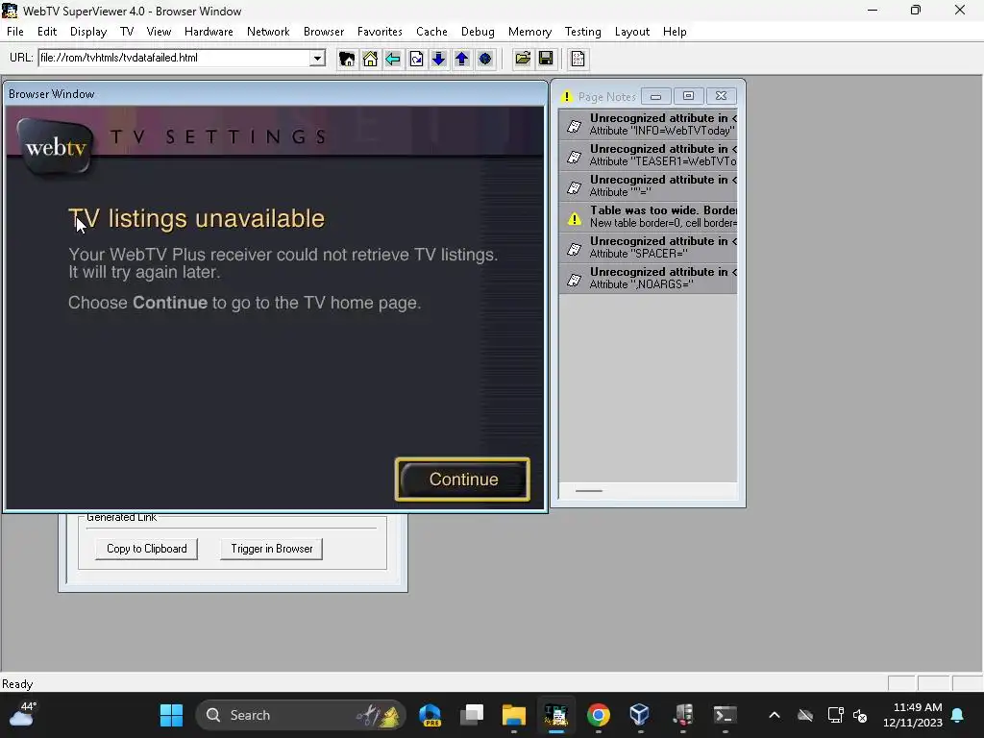Image resolution: width=984 pixels, height=738 pixels.
Task: Open the Help menu
Action: tap(675, 32)
